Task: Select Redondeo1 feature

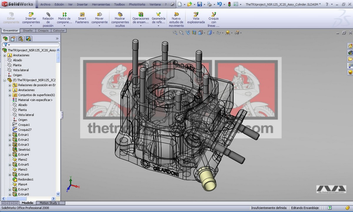Action: pos(23,180)
